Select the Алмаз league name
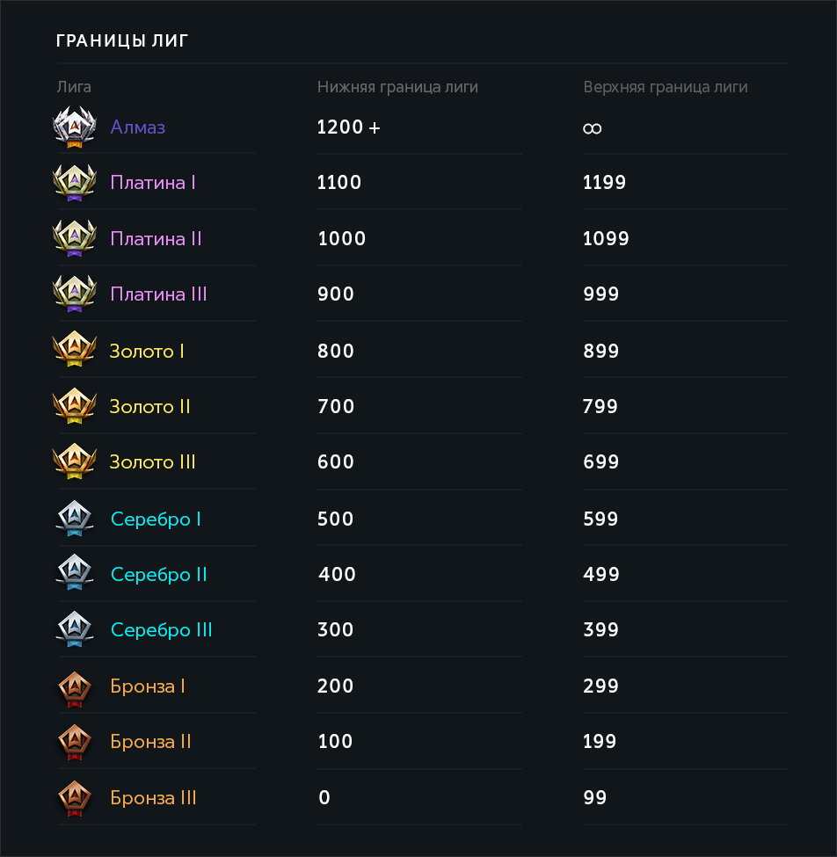 [138, 127]
